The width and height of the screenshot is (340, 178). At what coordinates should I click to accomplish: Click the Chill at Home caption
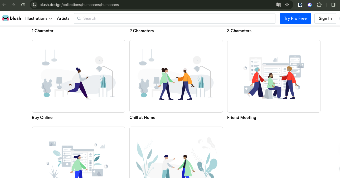pyautogui.click(x=142, y=118)
